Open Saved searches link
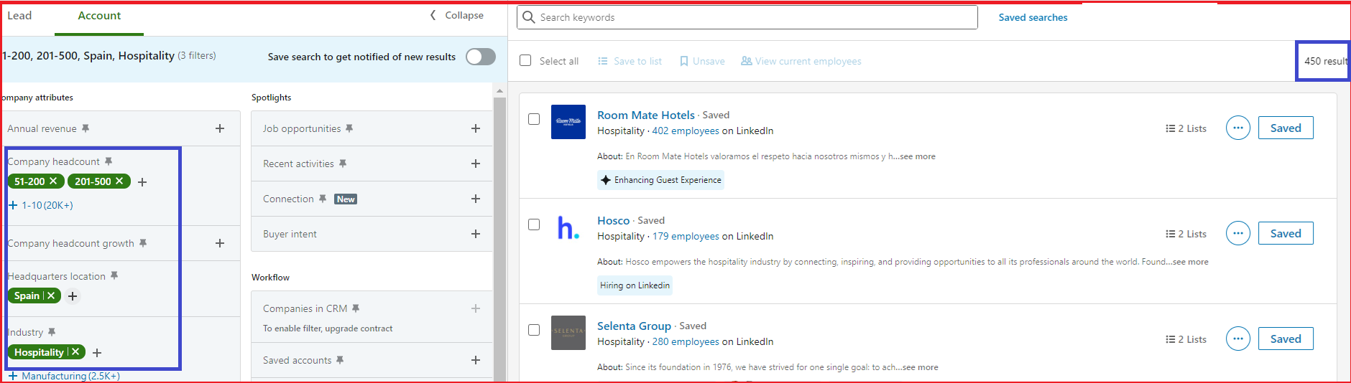This screenshot has height=383, width=1351. coord(1033,17)
